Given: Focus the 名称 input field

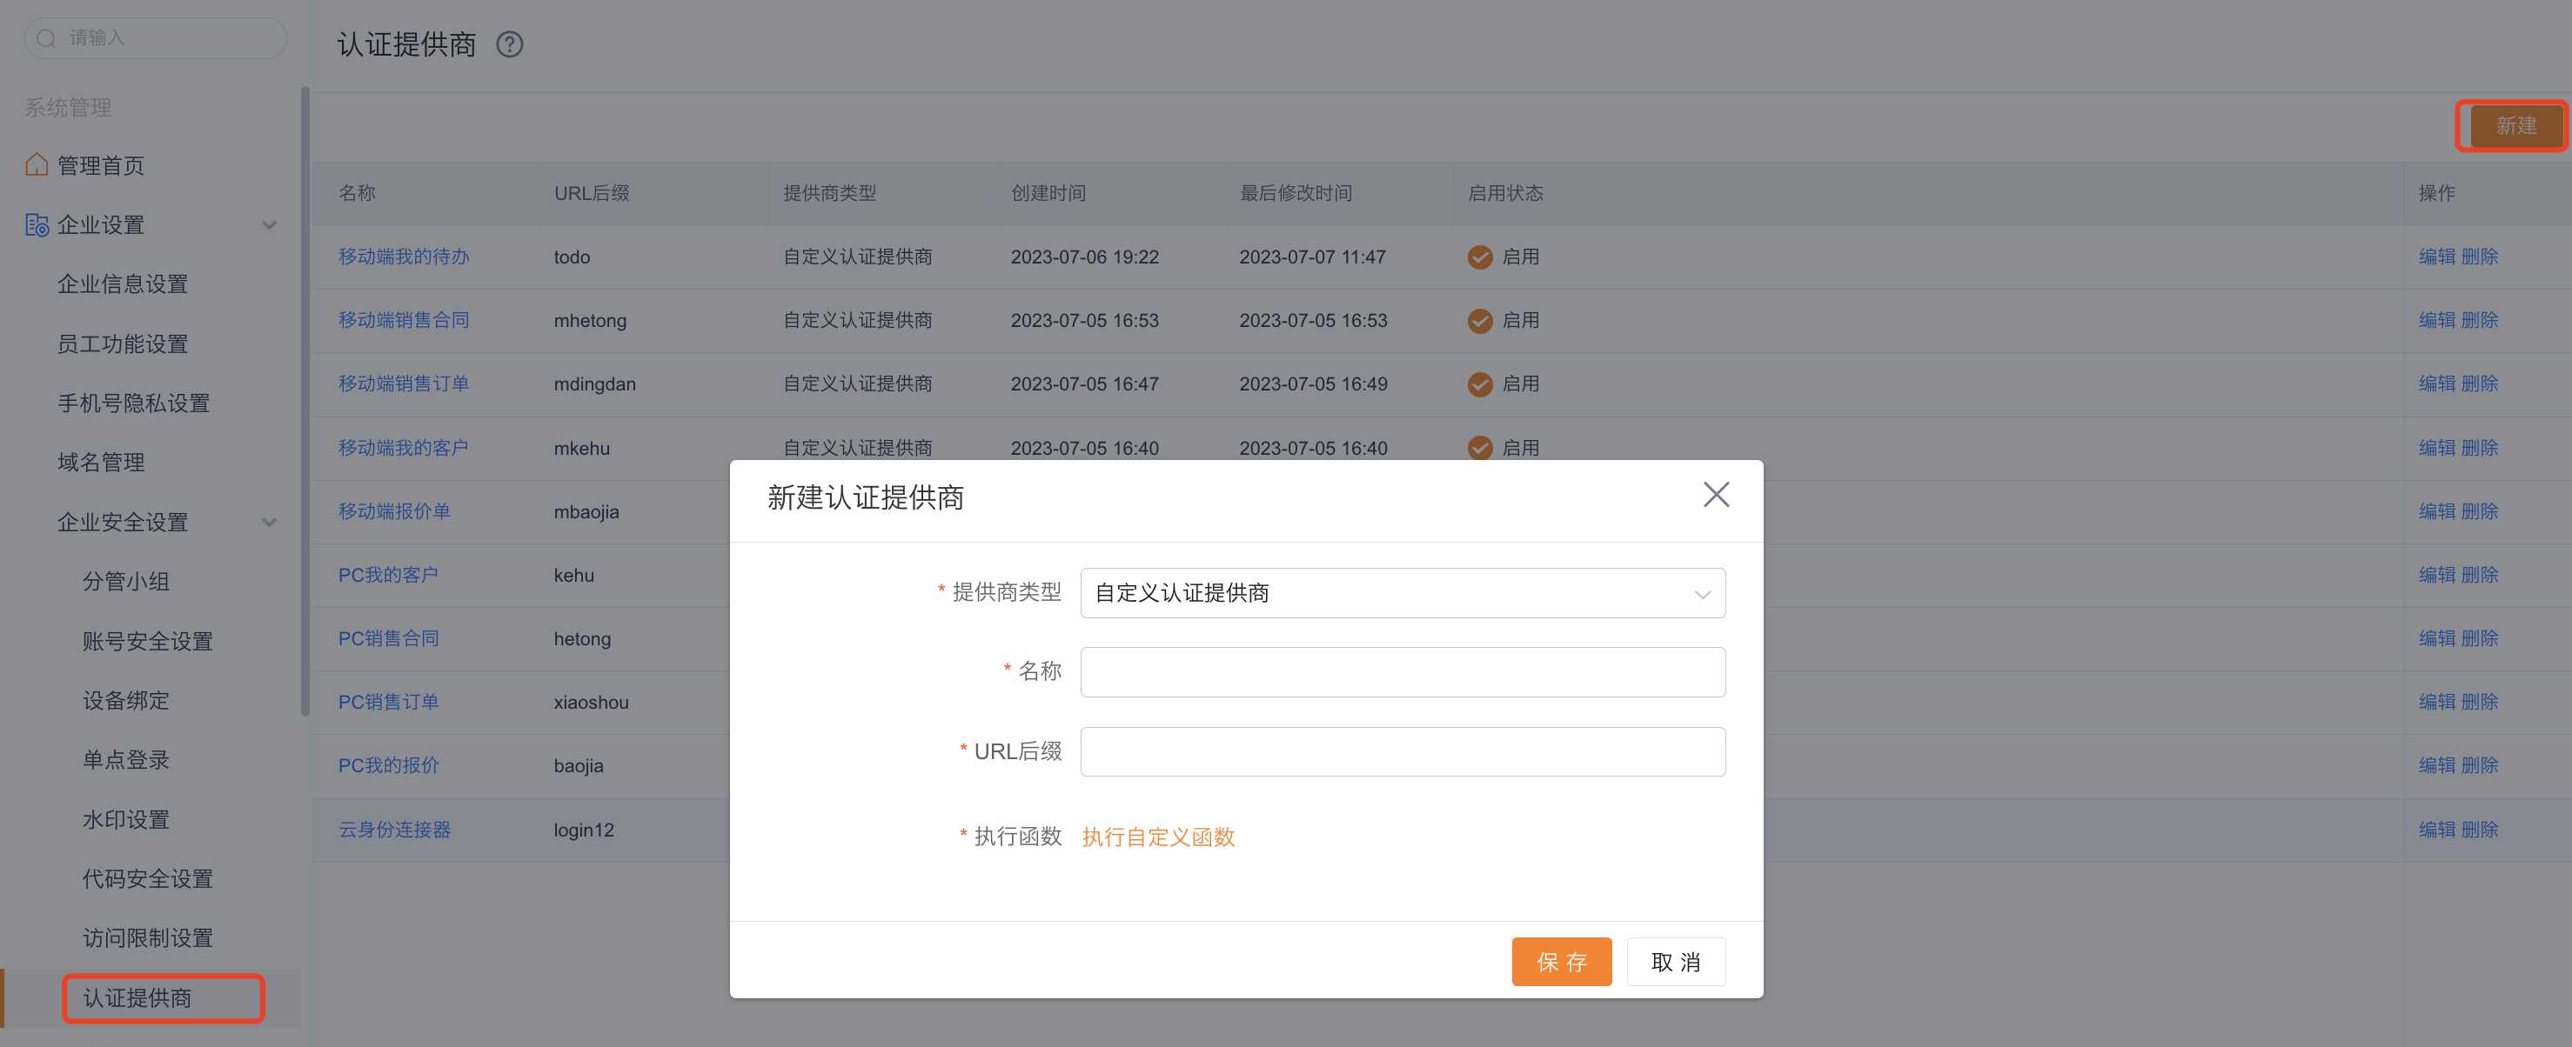Looking at the screenshot, I should tap(1402, 671).
